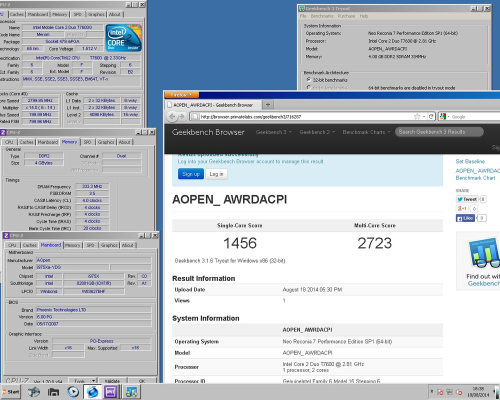Focus the Google search box in Firefox
Viewport: 500px width, 400px height.
475,116
